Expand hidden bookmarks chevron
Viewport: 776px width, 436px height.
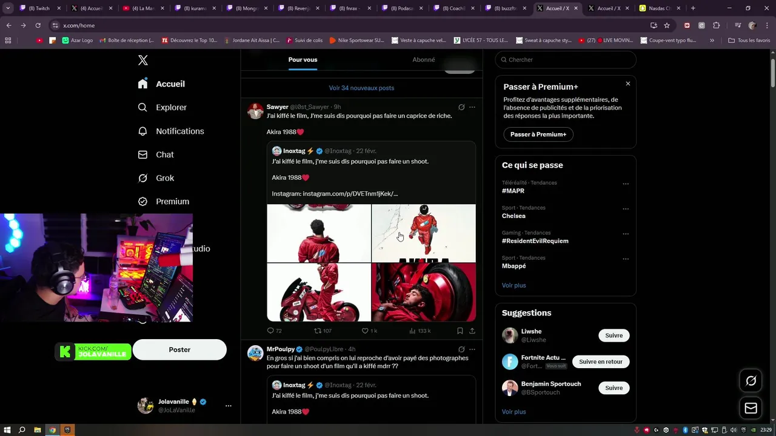pyautogui.click(x=712, y=40)
